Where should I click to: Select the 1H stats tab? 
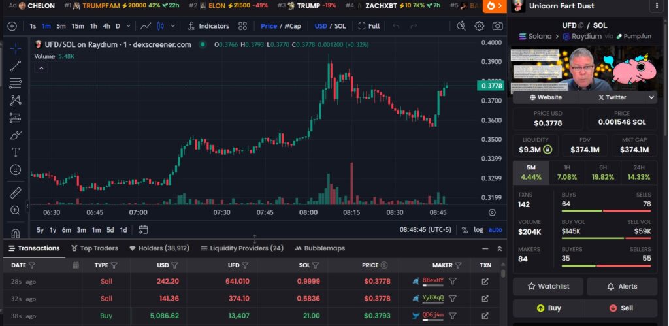click(567, 172)
